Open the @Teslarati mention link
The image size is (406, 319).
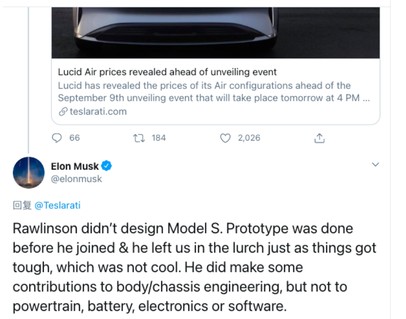tap(57, 205)
